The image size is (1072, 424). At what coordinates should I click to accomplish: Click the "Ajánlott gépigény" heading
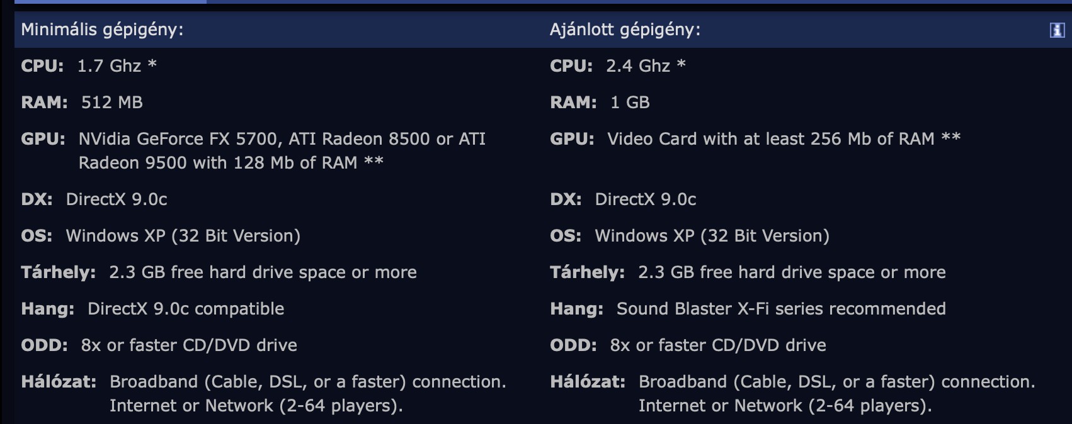(x=624, y=30)
